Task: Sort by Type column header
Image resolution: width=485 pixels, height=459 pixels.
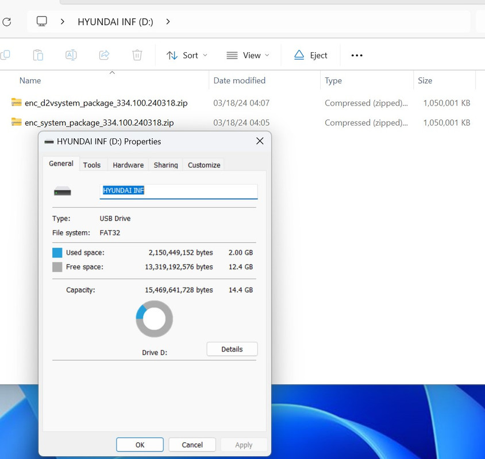Action: coord(333,81)
